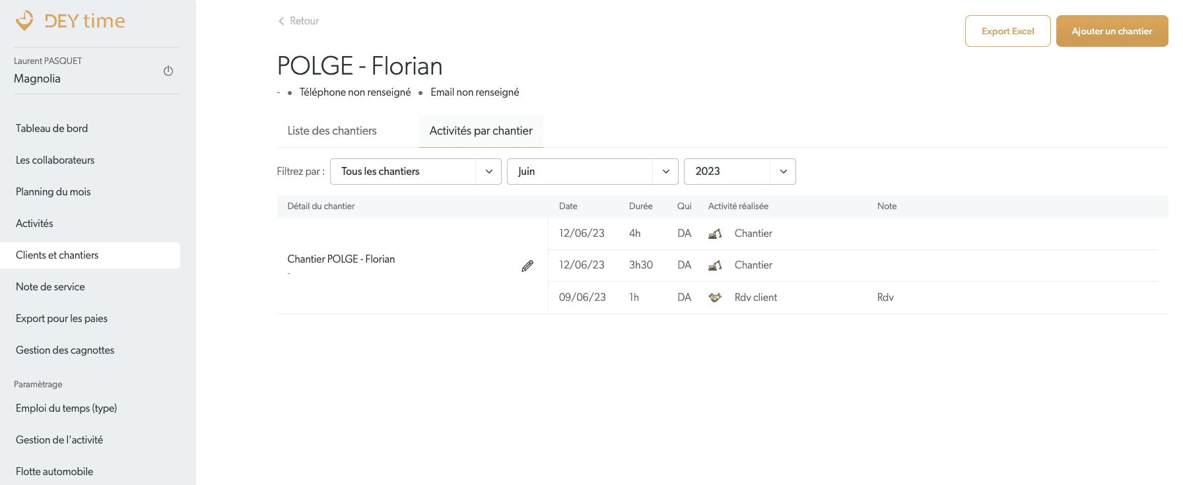Click the Détail du chantier header
1183x485 pixels.
pos(321,207)
